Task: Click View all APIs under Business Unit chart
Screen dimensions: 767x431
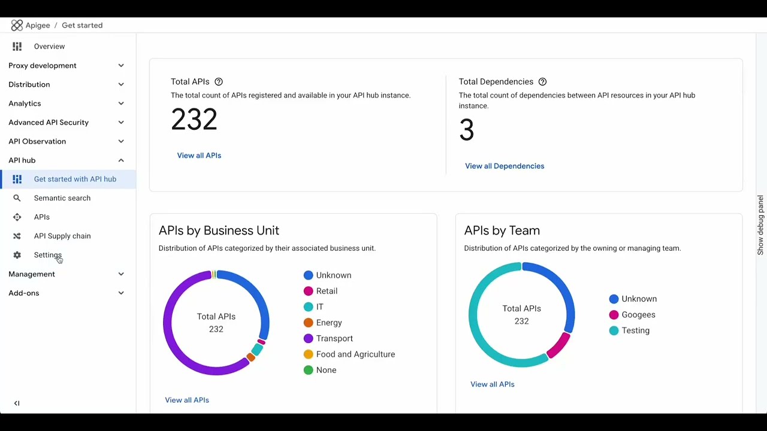Action: tap(187, 400)
